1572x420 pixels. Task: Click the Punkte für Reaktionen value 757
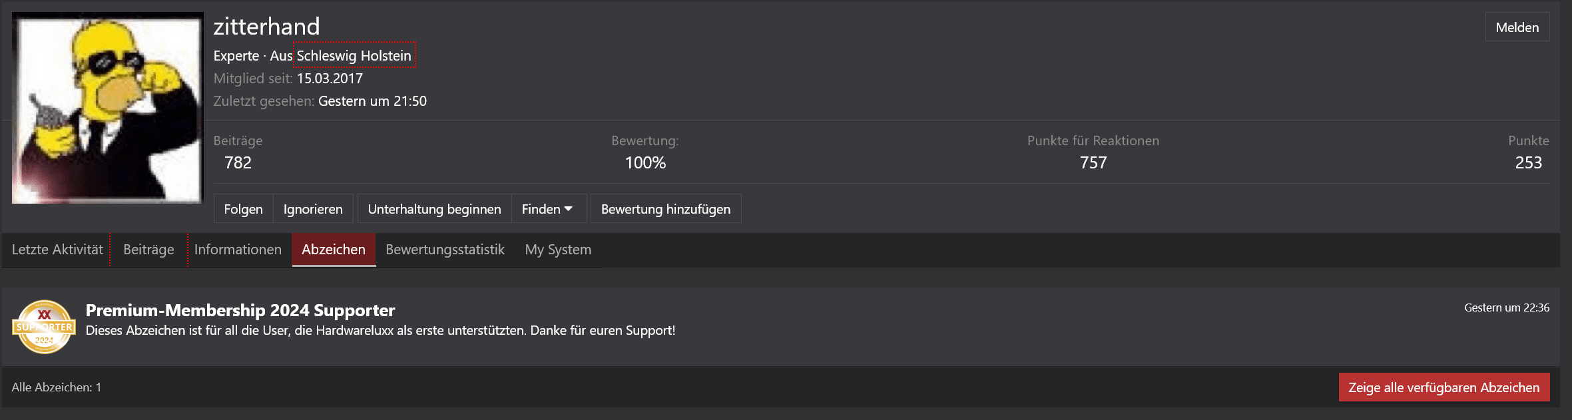point(1093,162)
